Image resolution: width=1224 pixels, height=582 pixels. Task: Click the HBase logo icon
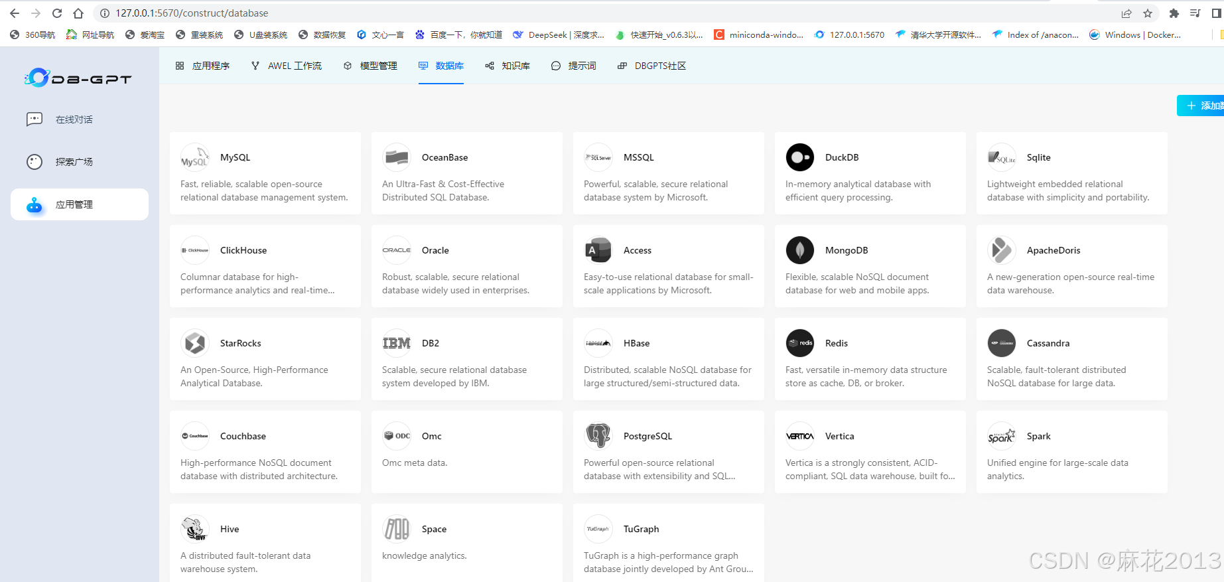point(598,343)
